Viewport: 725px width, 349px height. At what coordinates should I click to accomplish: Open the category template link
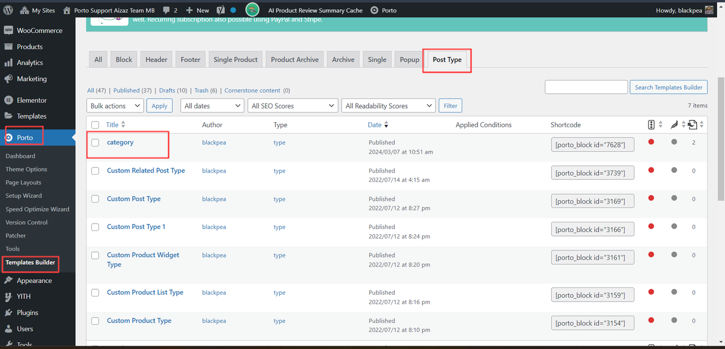(120, 143)
